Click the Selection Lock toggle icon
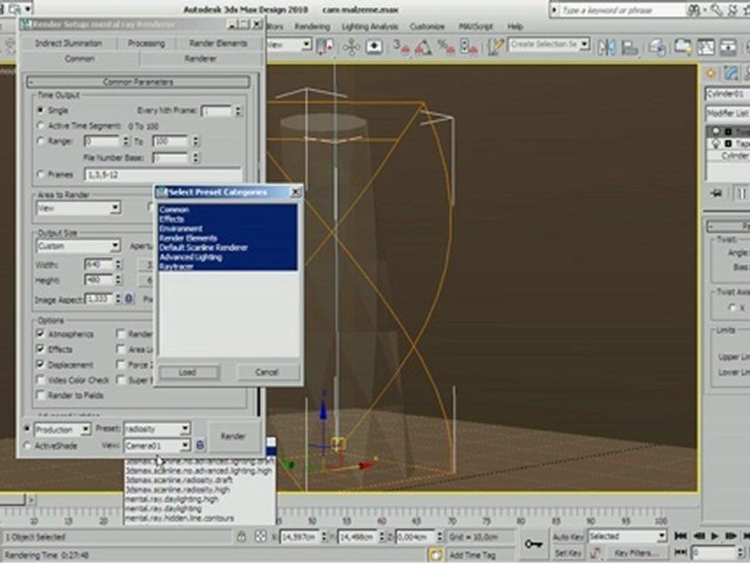The width and height of the screenshot is (750, 563). pos(241,536)
